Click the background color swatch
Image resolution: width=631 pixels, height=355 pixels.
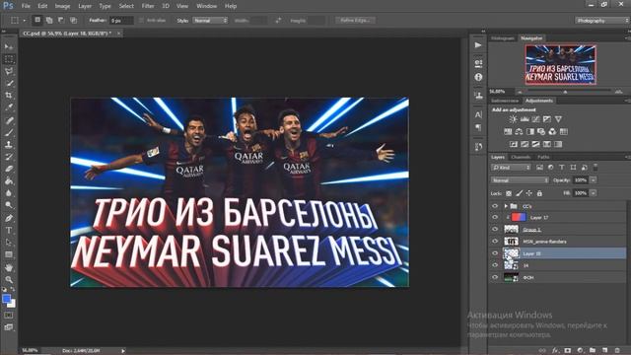(x=12, y=304)
